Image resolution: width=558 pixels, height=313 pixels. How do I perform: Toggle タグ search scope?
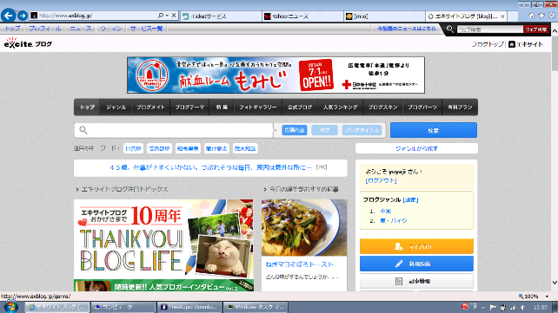coord(324,130)
